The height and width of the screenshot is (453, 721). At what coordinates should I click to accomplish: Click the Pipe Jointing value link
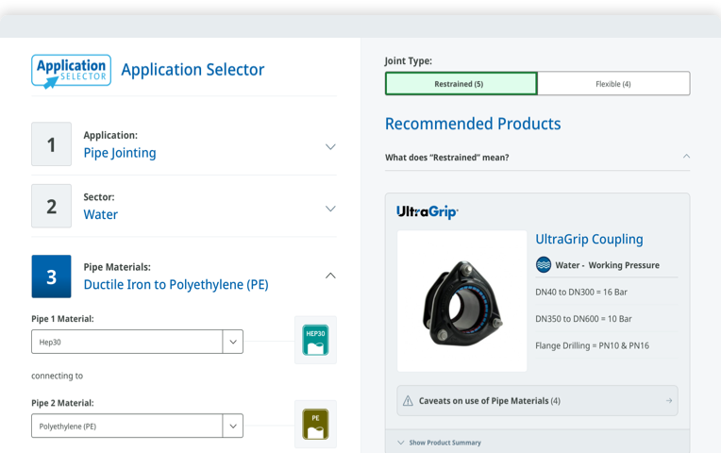[120, 153]
